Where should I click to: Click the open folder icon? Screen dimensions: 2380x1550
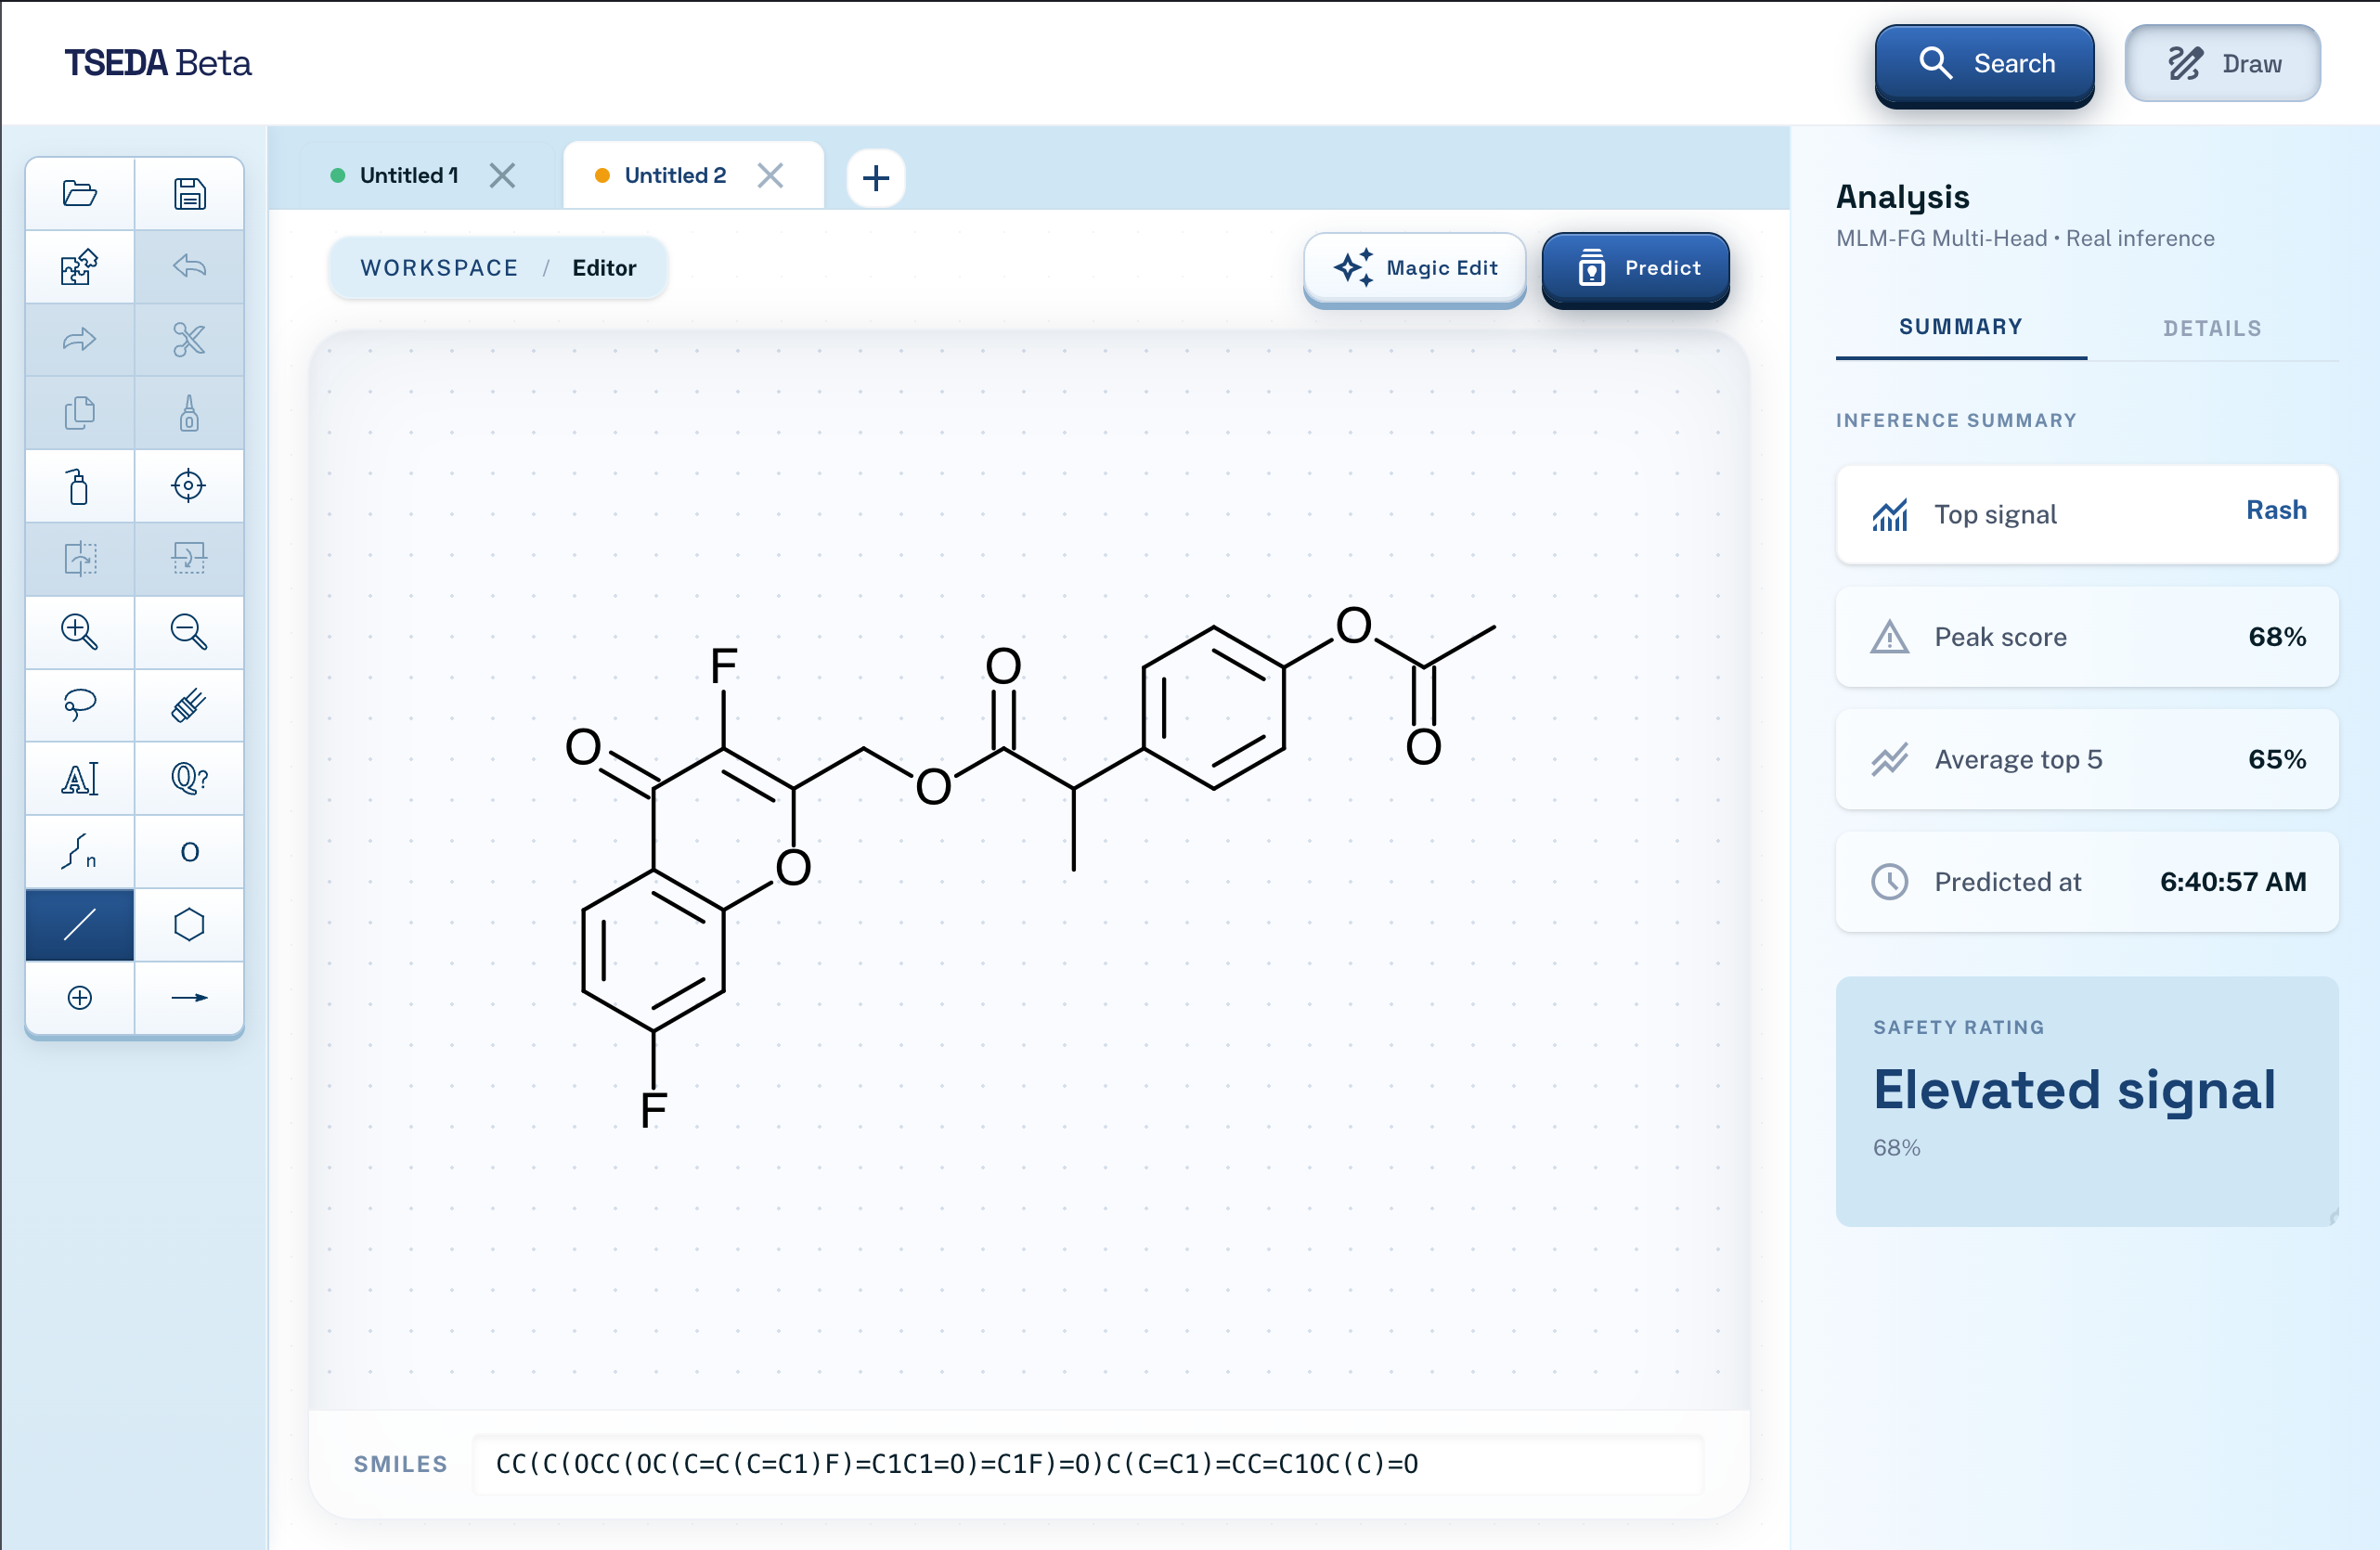(x=79, y=193)
